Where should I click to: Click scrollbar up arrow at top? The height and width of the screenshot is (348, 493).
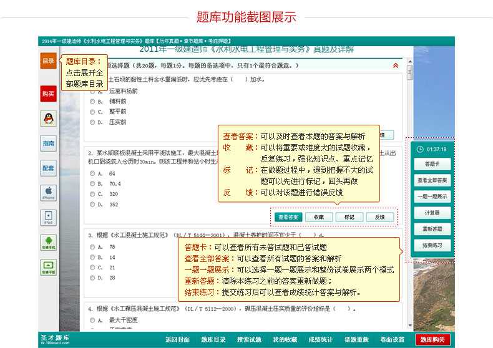click(x=409, y=62)
